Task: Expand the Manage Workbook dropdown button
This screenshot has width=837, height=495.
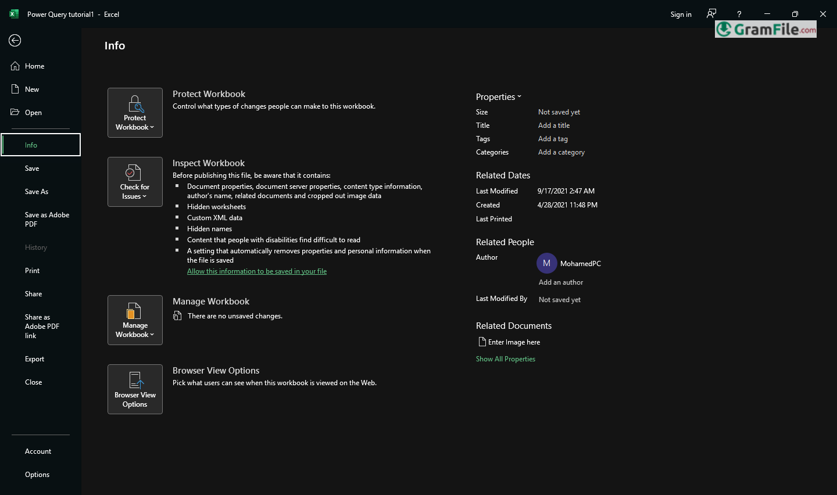Action: [x=135, y=320]
